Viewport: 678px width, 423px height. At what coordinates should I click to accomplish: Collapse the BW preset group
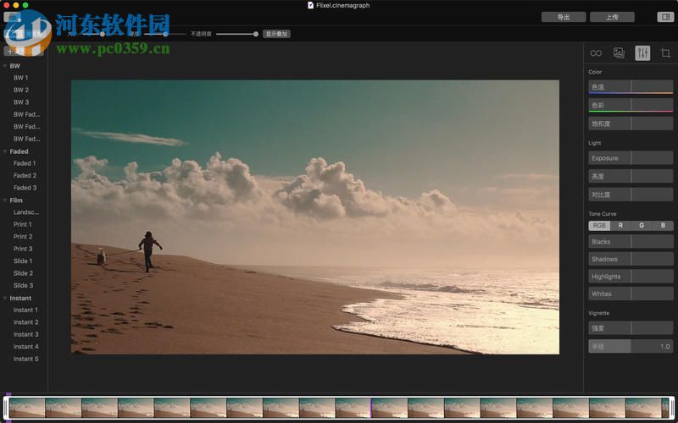pos(5,66)
